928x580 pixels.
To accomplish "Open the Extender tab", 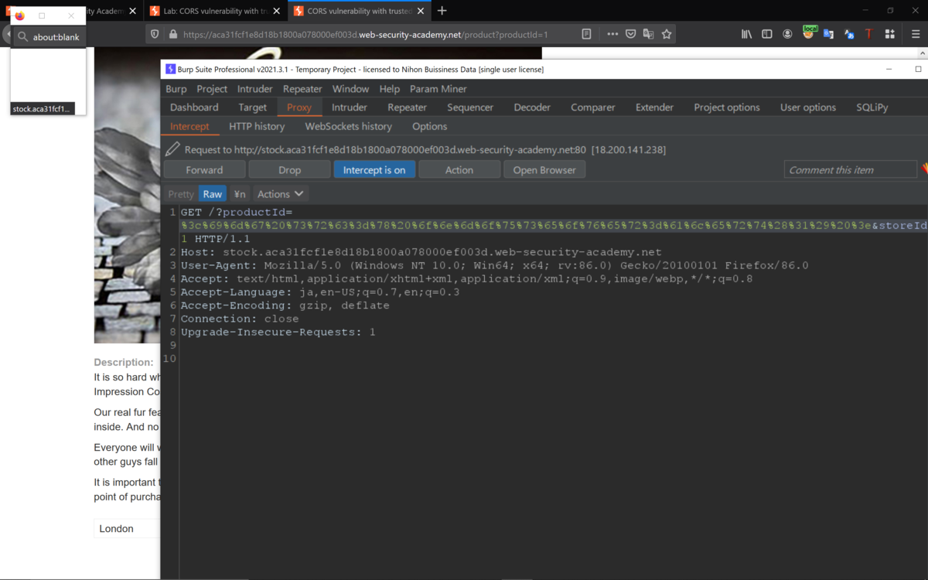I will tap(655, 107).
